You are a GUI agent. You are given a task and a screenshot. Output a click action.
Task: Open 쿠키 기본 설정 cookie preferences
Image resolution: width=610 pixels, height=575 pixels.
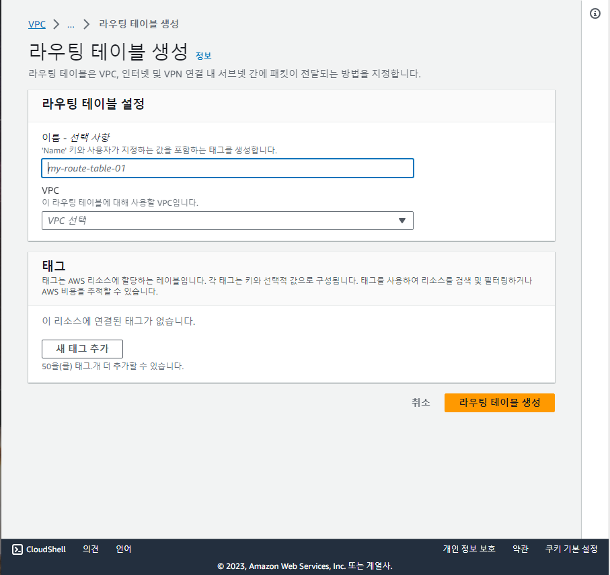[x=572, y=549]
